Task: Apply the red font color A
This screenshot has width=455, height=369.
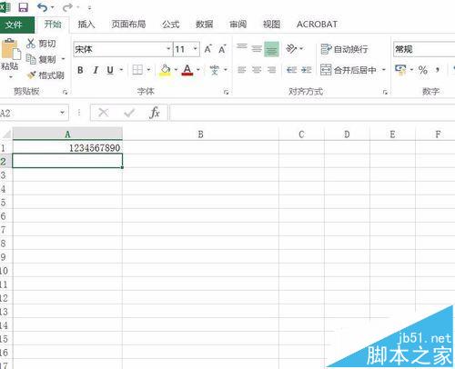Action: pyautogui.click(x=187, y=70)
